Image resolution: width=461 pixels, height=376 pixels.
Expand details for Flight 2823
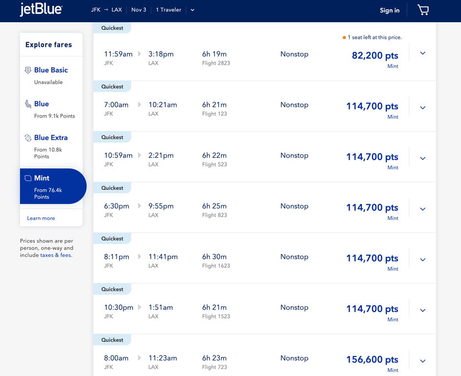[423, 53]
